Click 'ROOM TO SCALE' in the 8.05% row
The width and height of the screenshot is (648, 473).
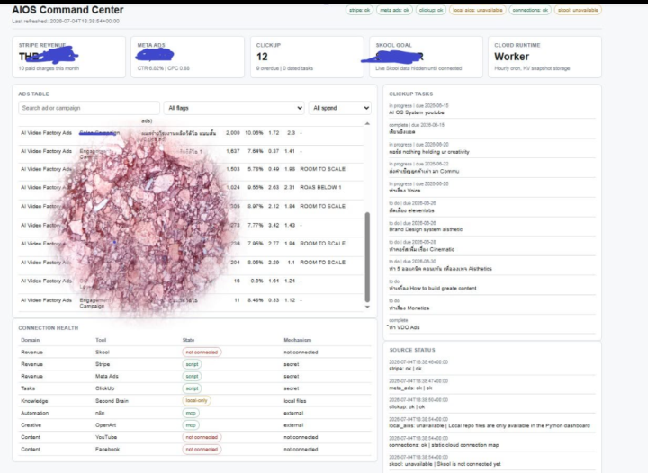click(x=323, y=263)
